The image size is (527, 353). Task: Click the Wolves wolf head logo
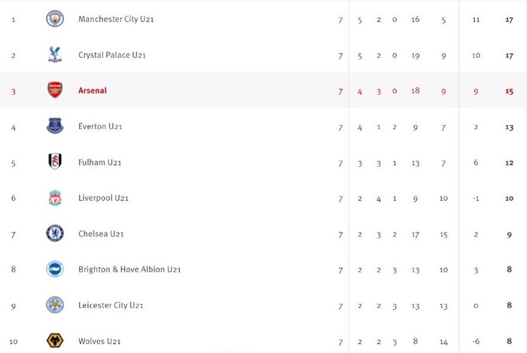tap(55, 340)
